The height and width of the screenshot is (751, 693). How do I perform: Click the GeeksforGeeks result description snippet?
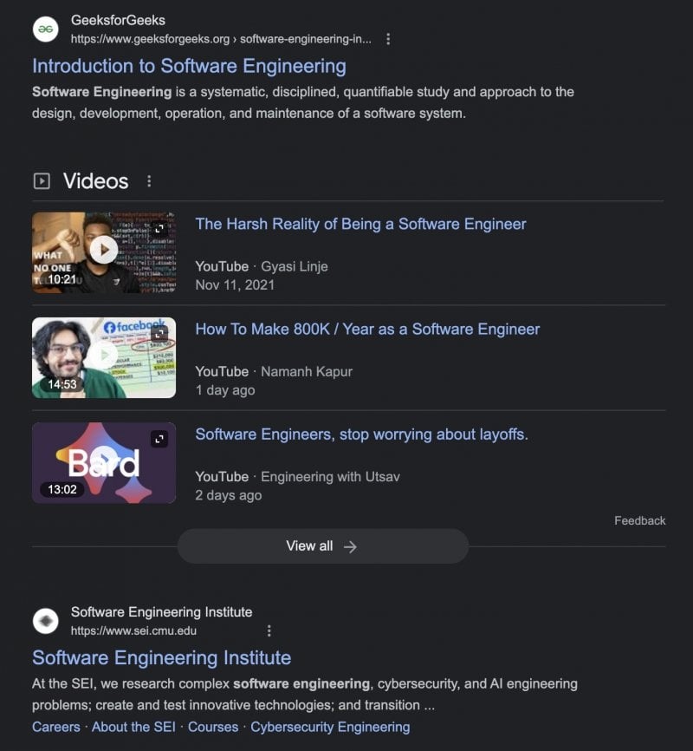click(303, 102)
